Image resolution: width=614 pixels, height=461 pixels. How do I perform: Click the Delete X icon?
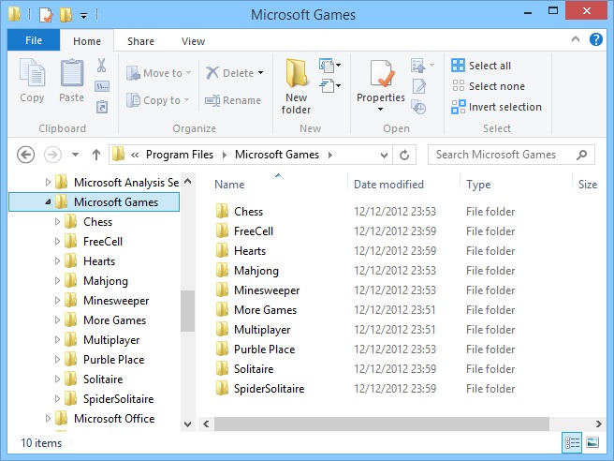212,73
